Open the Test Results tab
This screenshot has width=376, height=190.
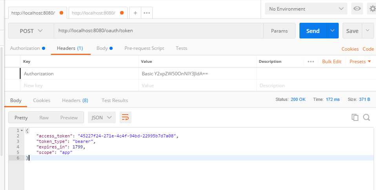click(115, 100)
